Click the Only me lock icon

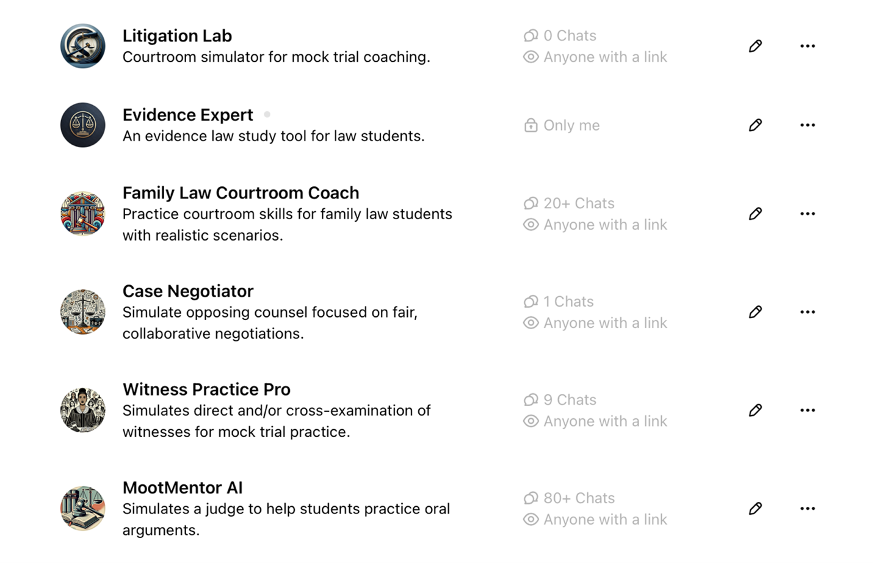click(531, 125)
